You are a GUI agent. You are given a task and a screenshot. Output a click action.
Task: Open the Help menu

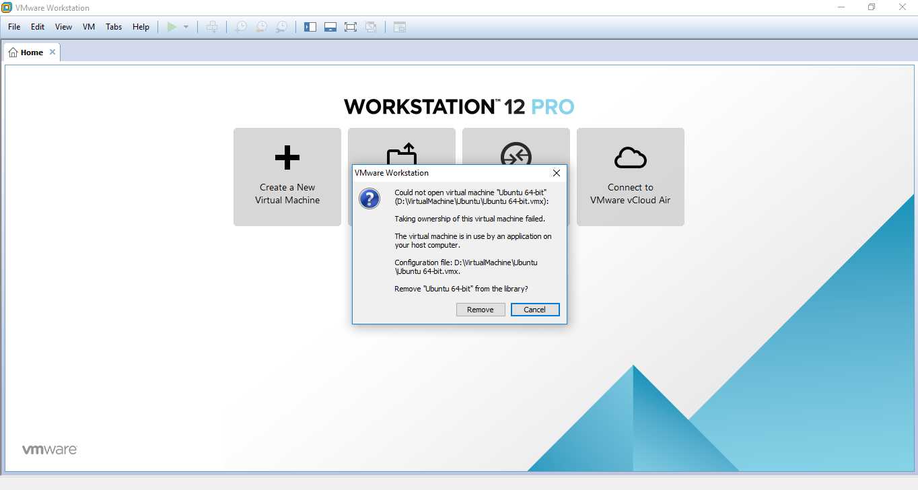pyautogui.click(x=141, y=27)
